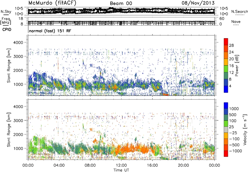
Task: Click the "04:00" time tick label
Action: pyautogui.click(x=59, y=165)
